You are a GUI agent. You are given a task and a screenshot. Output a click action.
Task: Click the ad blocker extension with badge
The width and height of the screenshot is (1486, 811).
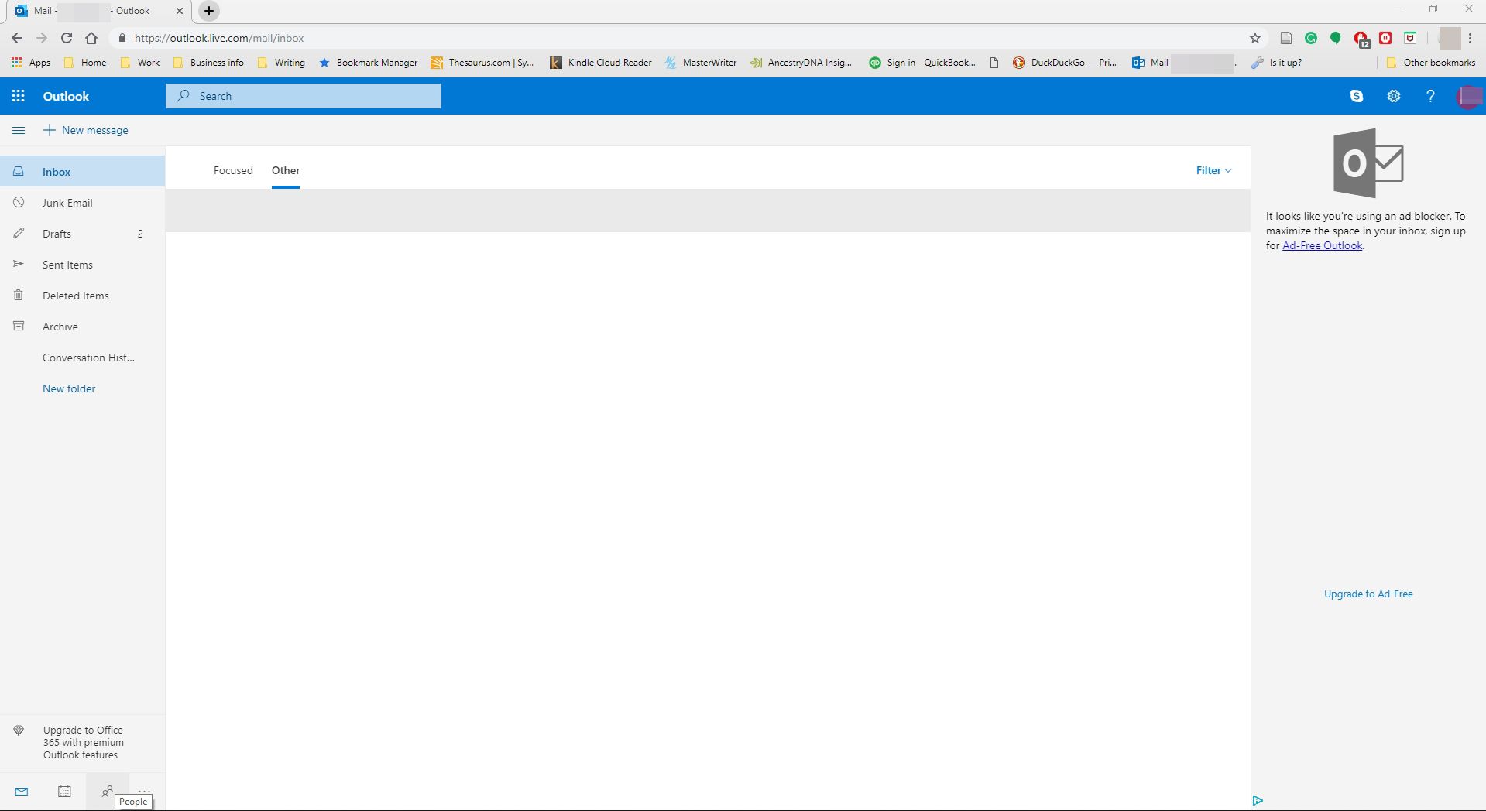(x=1361, y=39)
